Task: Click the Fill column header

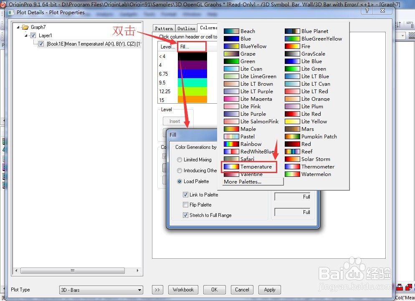Action: tap(192, 47)
